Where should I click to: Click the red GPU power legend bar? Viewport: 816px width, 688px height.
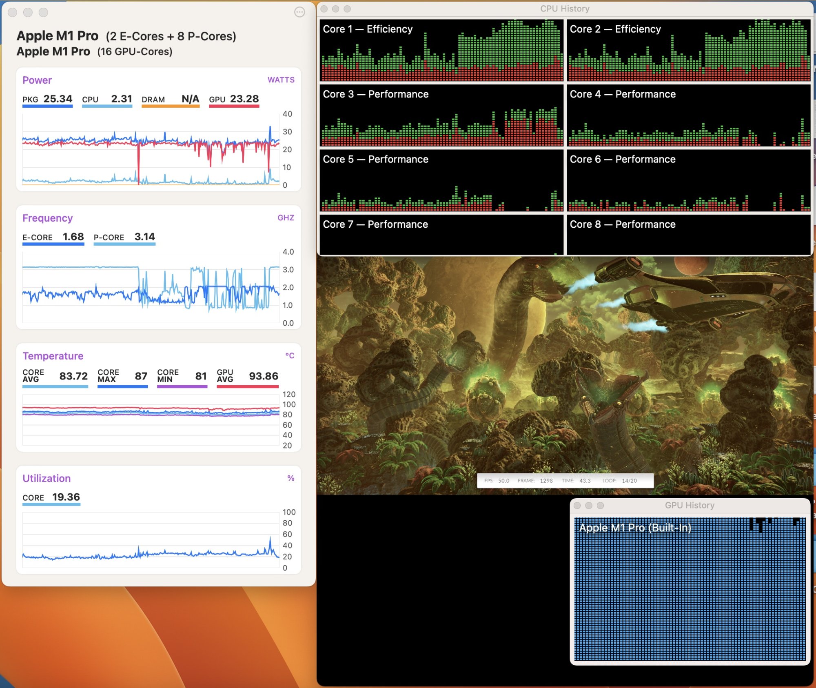click(234, 107)
